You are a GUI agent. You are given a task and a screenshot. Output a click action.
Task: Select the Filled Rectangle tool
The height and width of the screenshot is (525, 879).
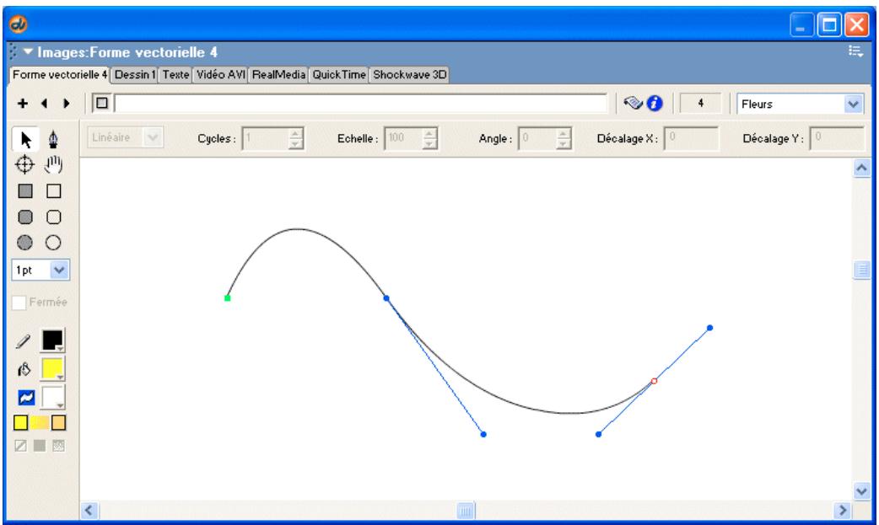[25, 191]
